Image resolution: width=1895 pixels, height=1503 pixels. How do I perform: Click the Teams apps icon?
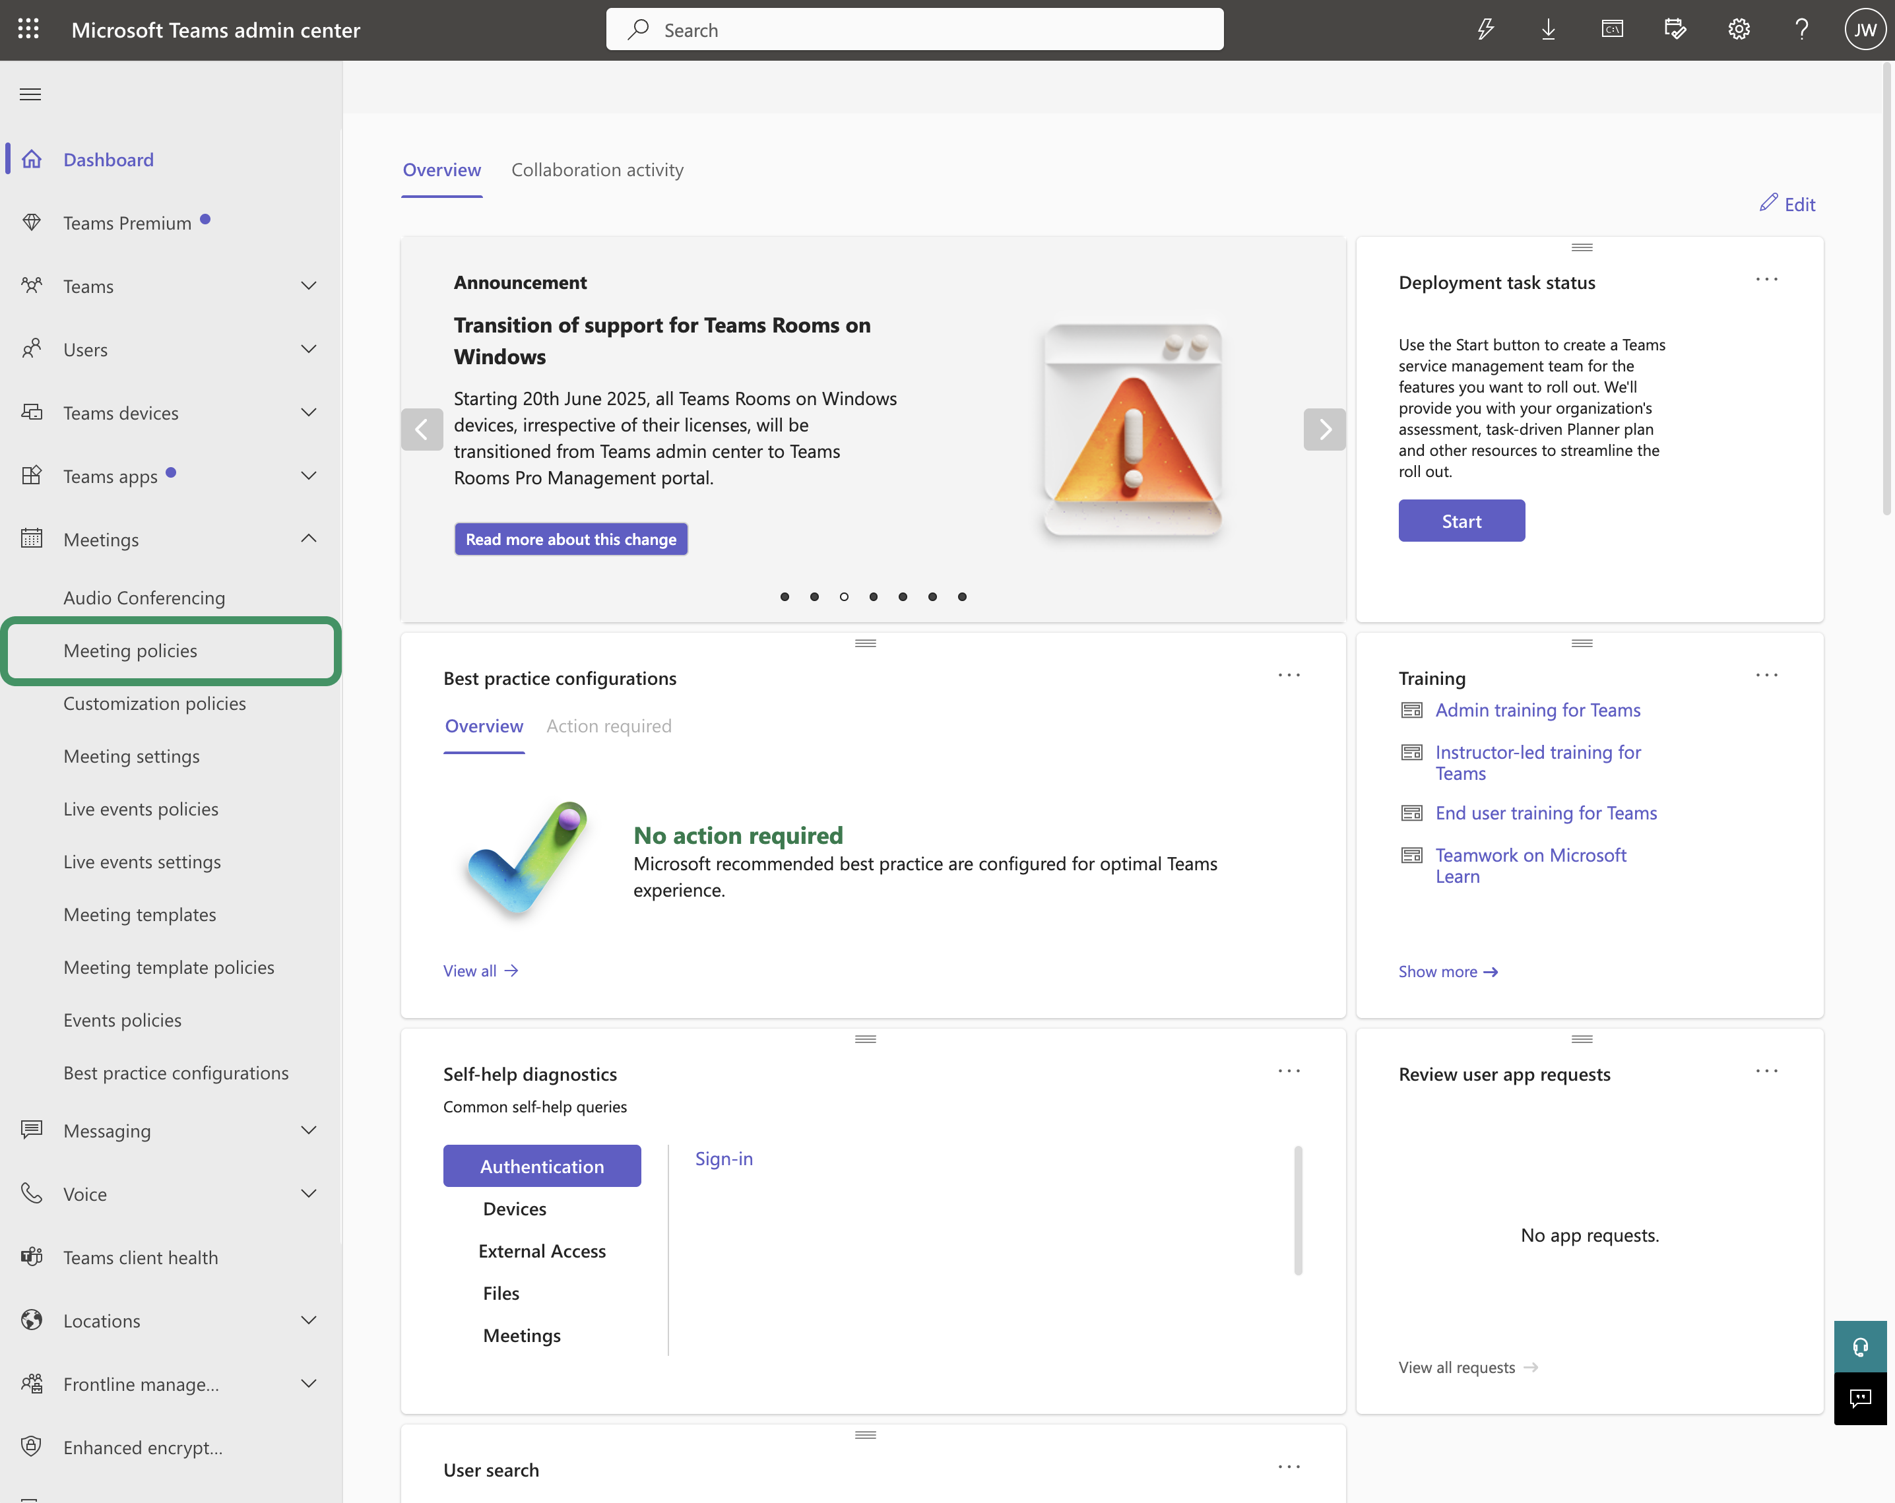[x=32, y=476]
